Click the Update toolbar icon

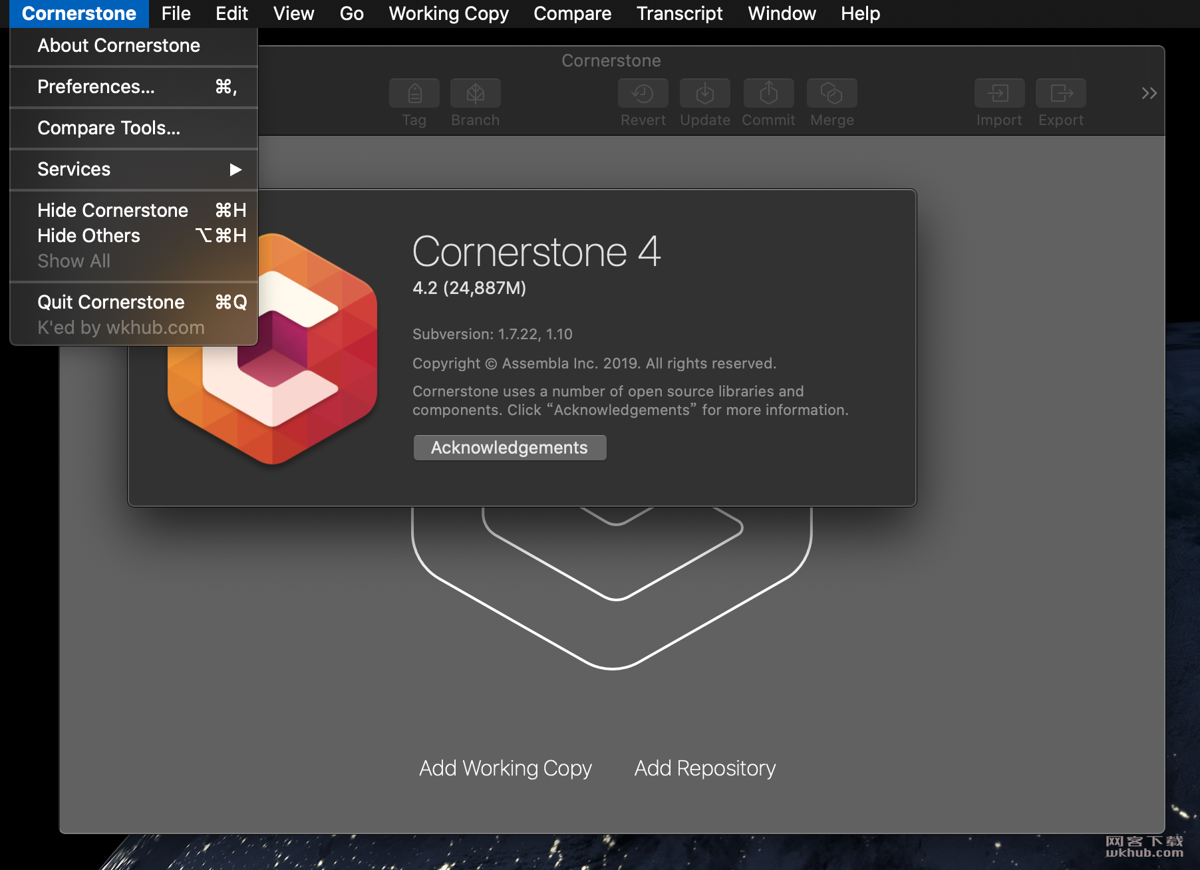705,93
